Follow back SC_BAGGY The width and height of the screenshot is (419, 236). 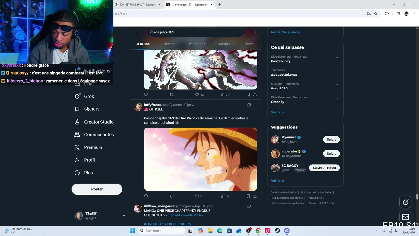324,168
